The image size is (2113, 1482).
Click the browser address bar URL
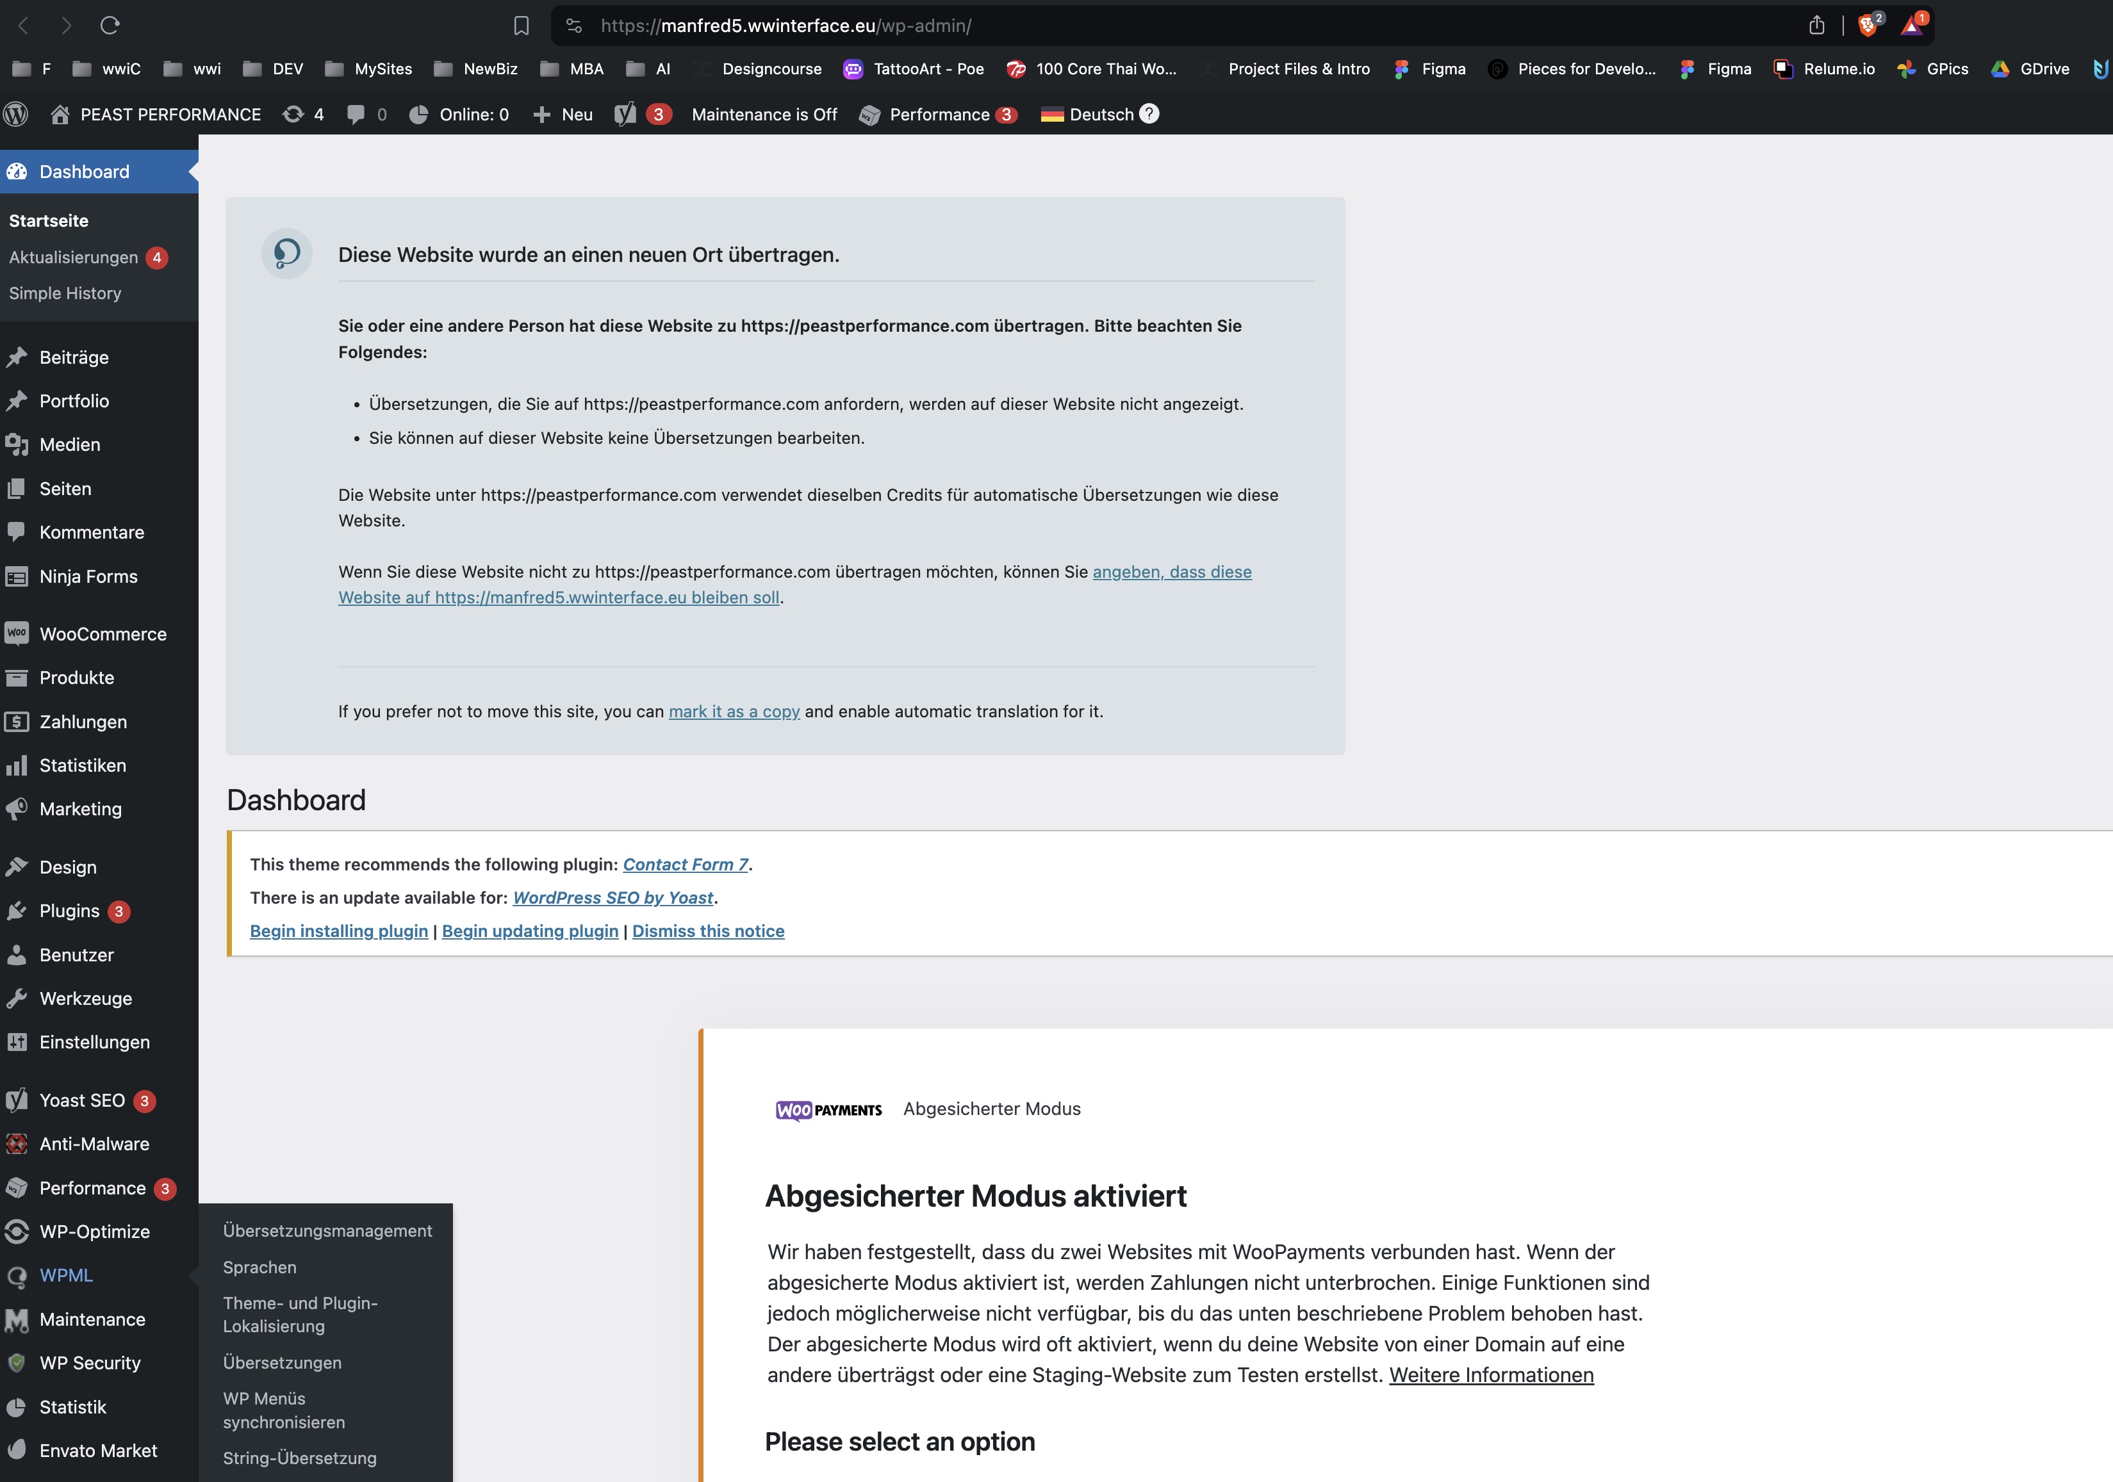coord(786,26)
